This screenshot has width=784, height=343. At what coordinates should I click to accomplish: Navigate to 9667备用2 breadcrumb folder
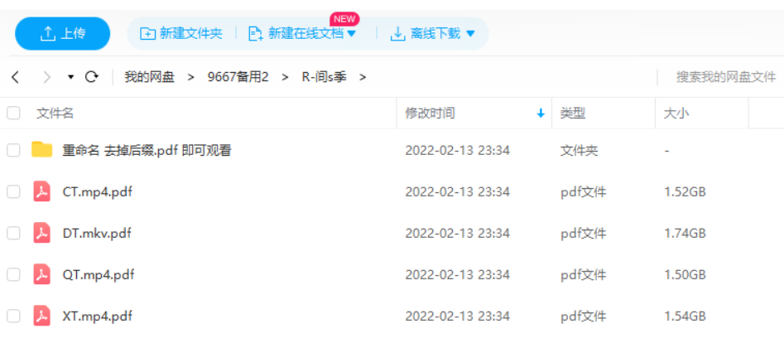pos(238,77)
